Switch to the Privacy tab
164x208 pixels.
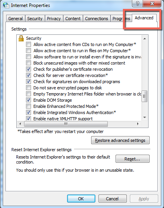54,19
